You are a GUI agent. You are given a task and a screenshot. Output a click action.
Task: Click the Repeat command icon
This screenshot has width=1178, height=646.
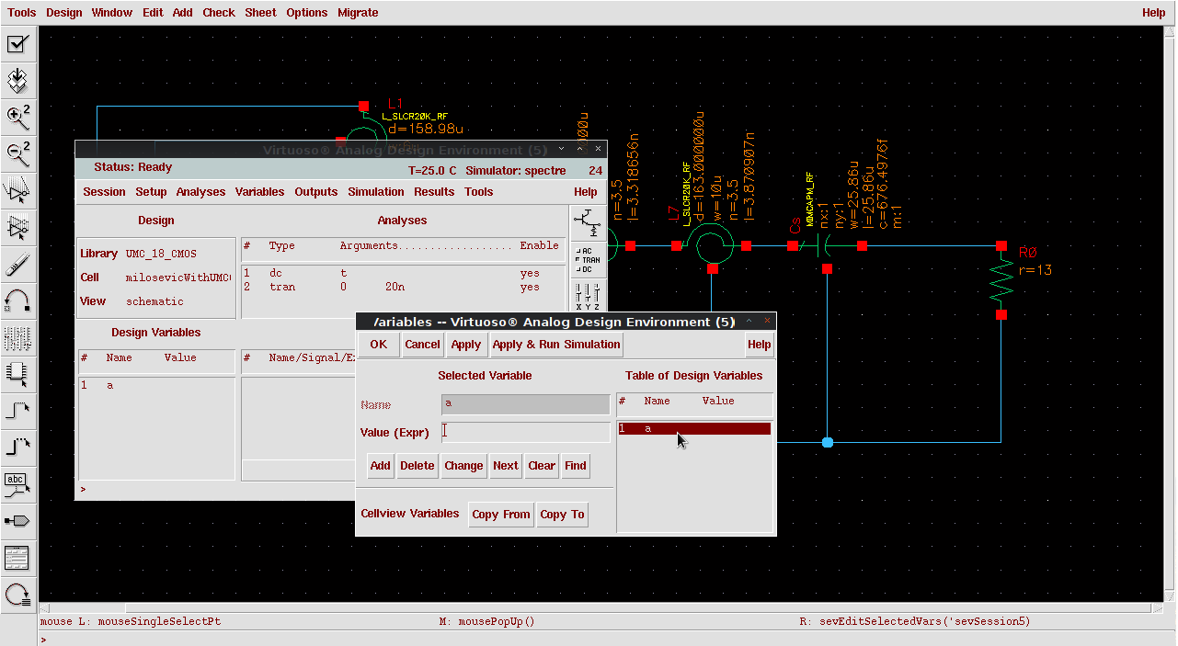tap(17, 595)
